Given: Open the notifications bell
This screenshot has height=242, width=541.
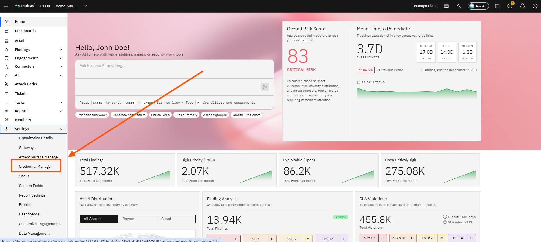Looking at the screenshot, I should 522,6.
